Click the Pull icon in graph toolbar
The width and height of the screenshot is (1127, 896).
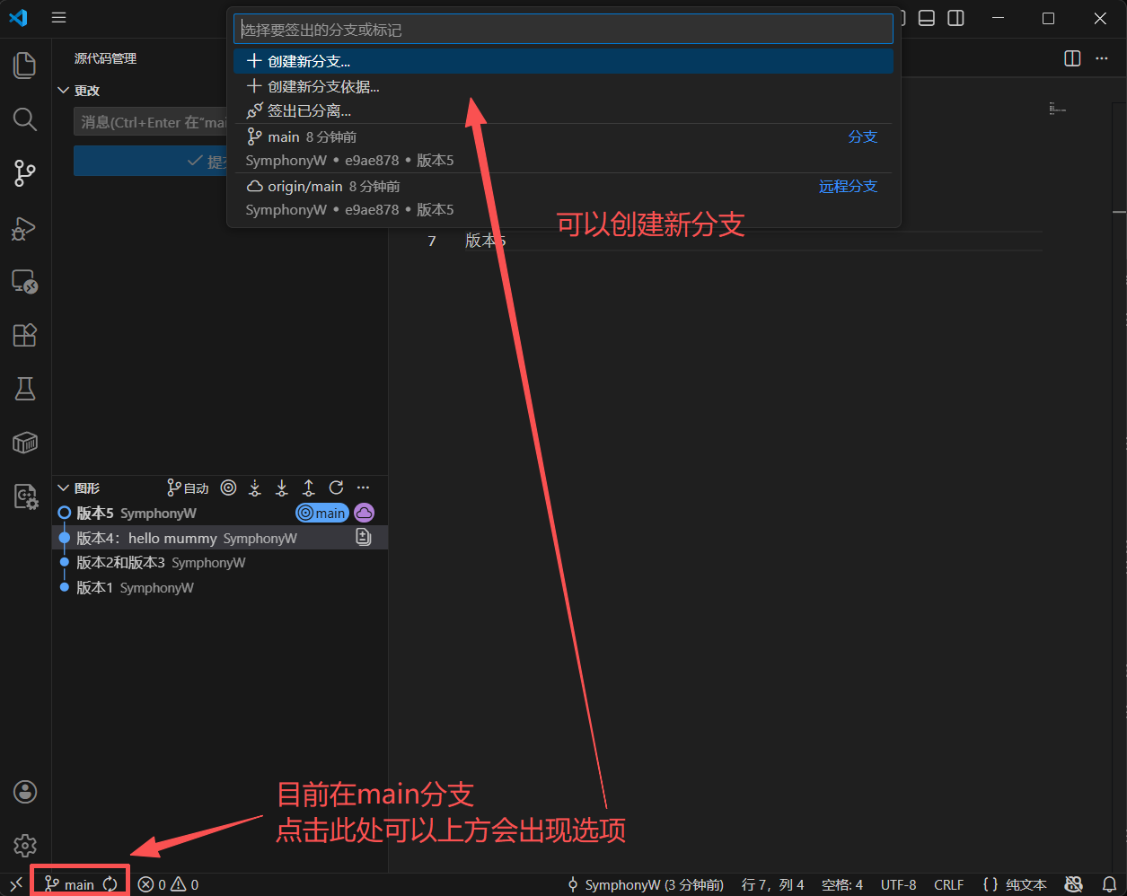pyautogui.click(x=282, y=488)
